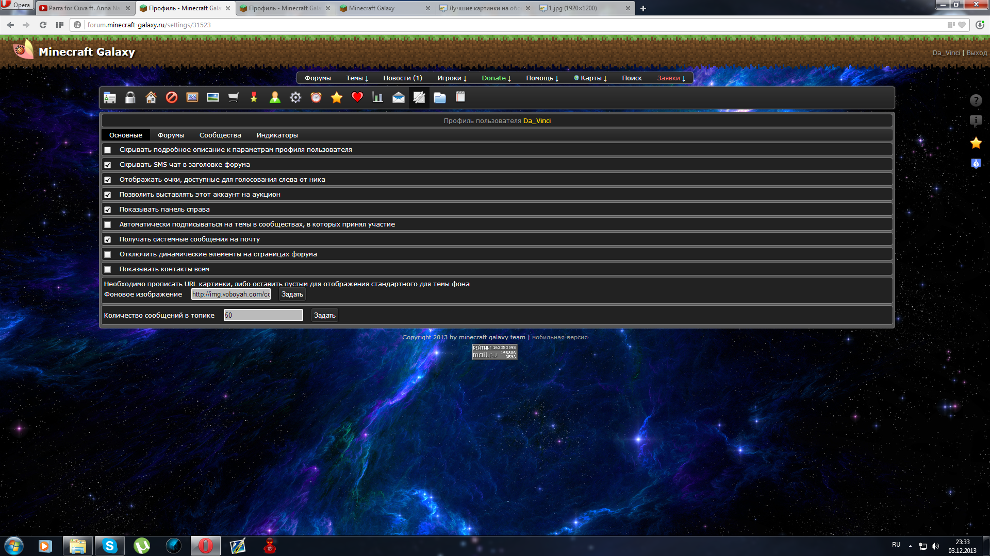
Task: Click the padlock icon in profile toolbar
Action: 130,97
